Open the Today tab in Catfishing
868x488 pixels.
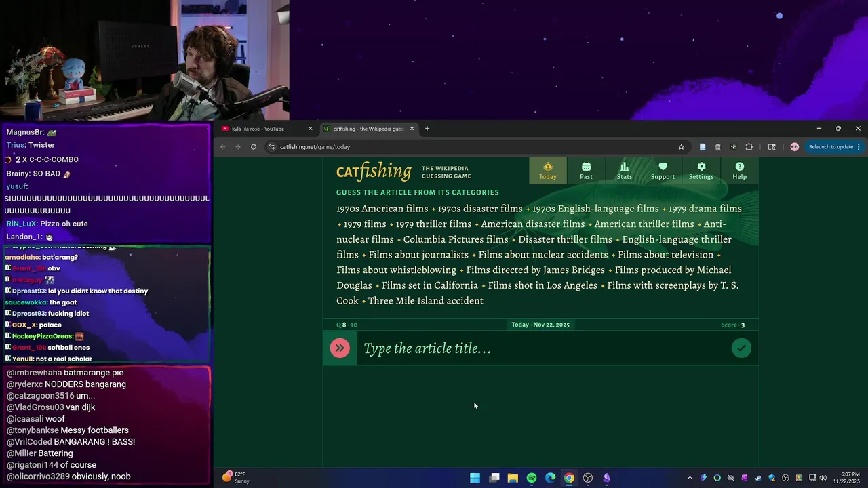click(548, 171)
